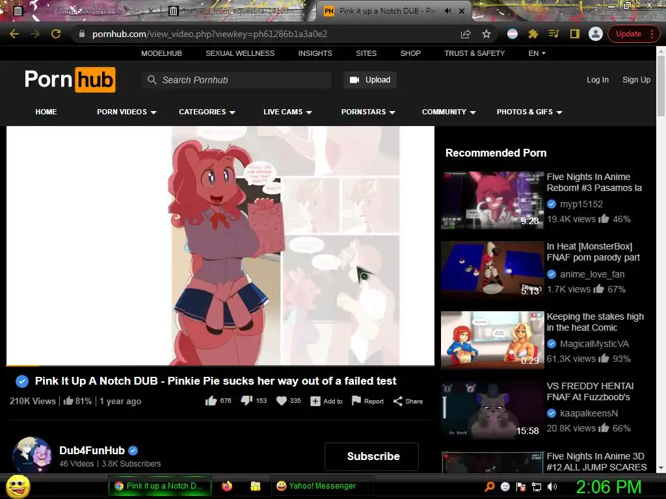Open the SHOP menu link
Viewport: 666px width, 499px height.
pyautogui.click(x=410, y=53)
